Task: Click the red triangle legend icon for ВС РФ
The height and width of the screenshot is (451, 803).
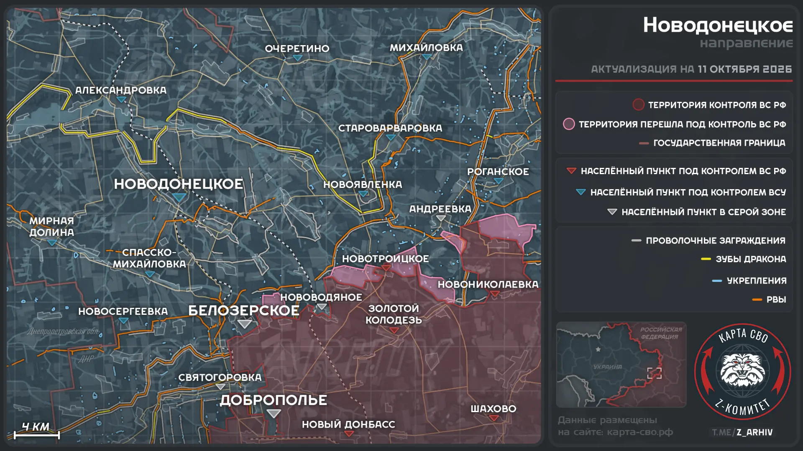Action: (571, 170)
